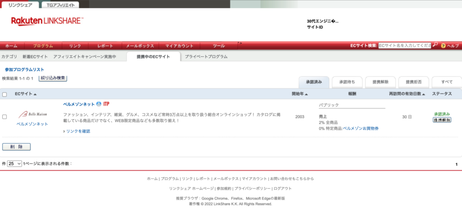Expand リンクを確認 under ベルメゾンネット
462x208 pixels.
(77, 131)
